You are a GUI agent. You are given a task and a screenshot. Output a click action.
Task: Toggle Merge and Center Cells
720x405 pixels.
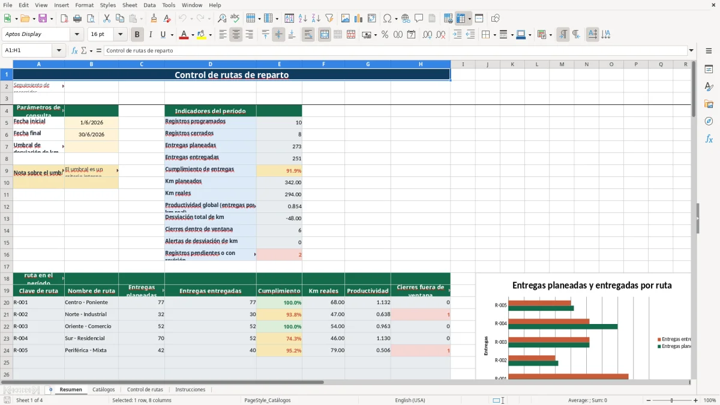[325, 35]
